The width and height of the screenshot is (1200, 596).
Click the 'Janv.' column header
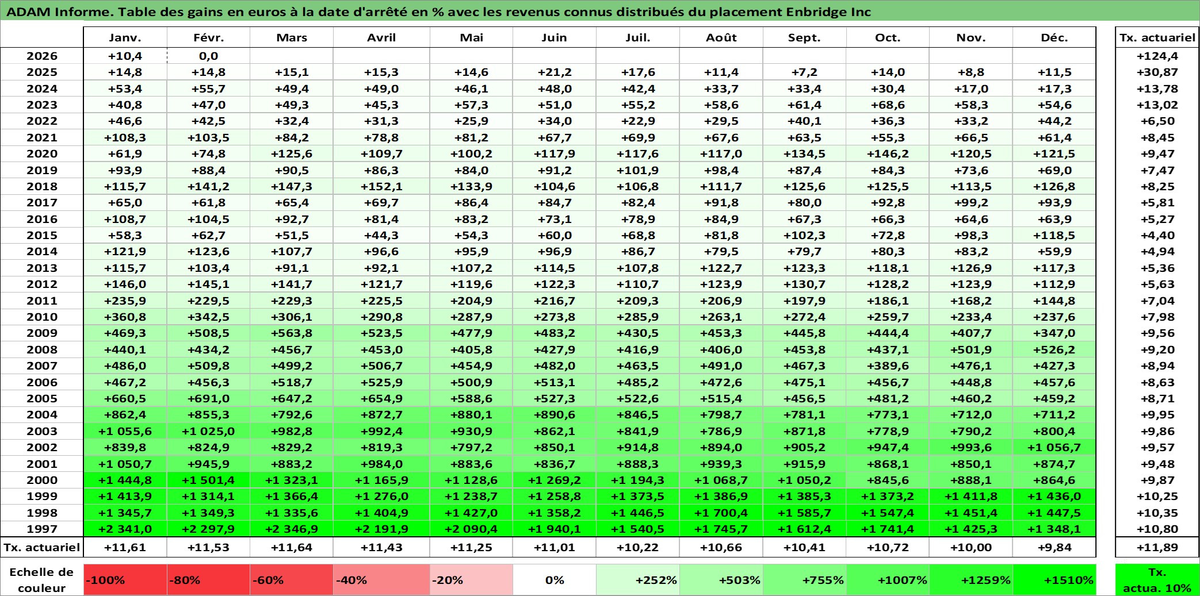pyautogui.click(x=125, y=37)
